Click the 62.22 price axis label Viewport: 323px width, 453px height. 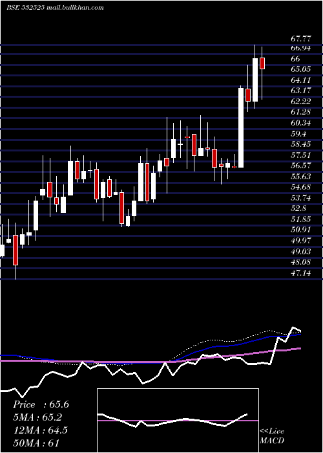tap(301, 102)
